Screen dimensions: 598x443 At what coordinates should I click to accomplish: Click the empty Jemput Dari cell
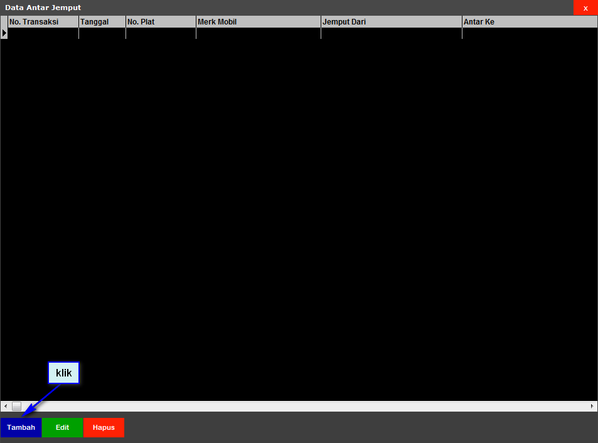(392, 33)
